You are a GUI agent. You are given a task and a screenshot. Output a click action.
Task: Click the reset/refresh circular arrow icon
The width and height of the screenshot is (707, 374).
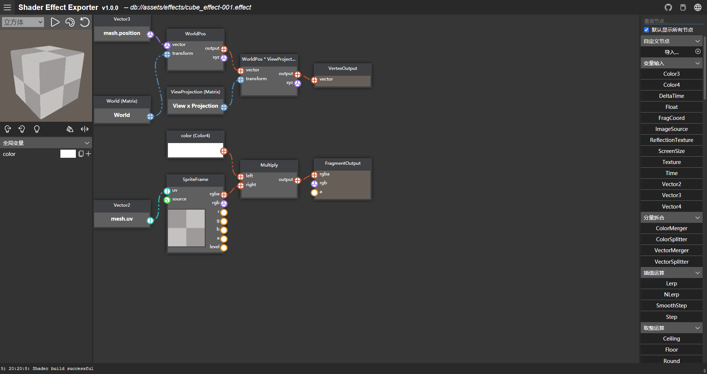(85, 22)
